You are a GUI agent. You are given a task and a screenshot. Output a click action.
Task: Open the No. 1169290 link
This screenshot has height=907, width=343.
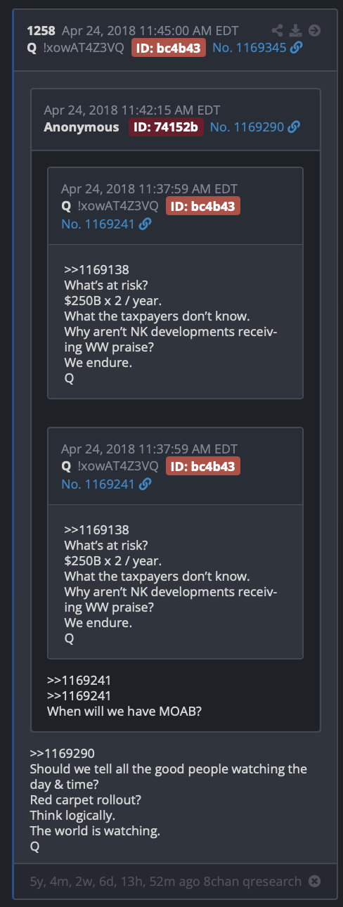247,127
